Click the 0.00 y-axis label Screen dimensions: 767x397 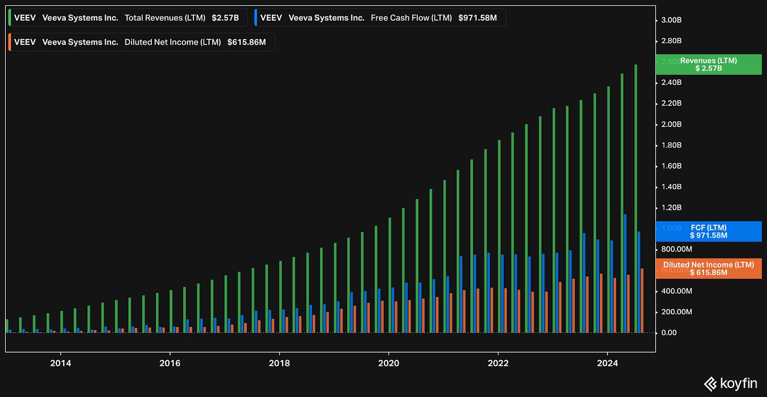[668, 333]
